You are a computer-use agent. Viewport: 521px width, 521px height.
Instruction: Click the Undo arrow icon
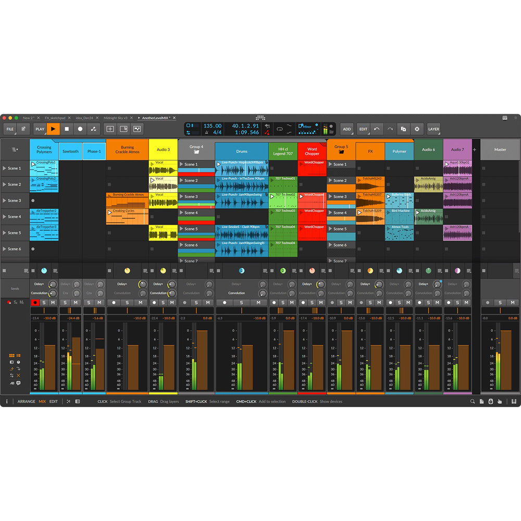[x=377, y=129]
